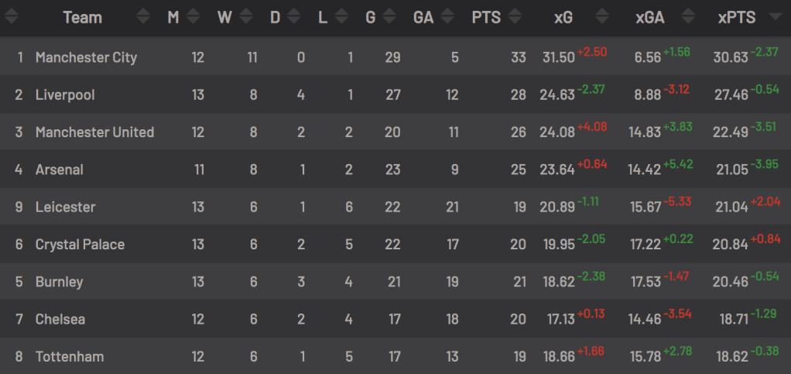The width and height of the screenshot is (791, 374).
Task: Sort by losses (L) arrows
Action: 341,17
